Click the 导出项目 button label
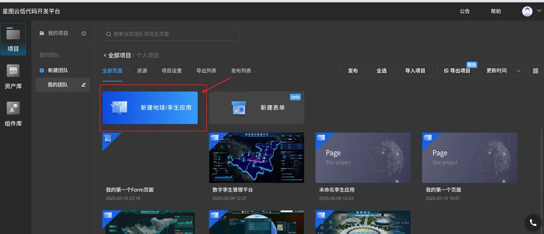The width and height of the screenshot is (544, 234). point(460,71)
